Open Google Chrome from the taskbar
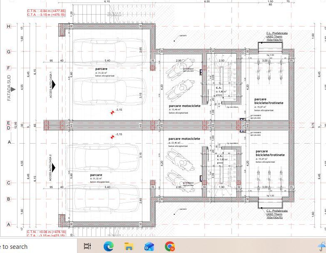Image resolution: width=326 pixels, height=253 pixels. pyautogui.click(x=169, y=246)
